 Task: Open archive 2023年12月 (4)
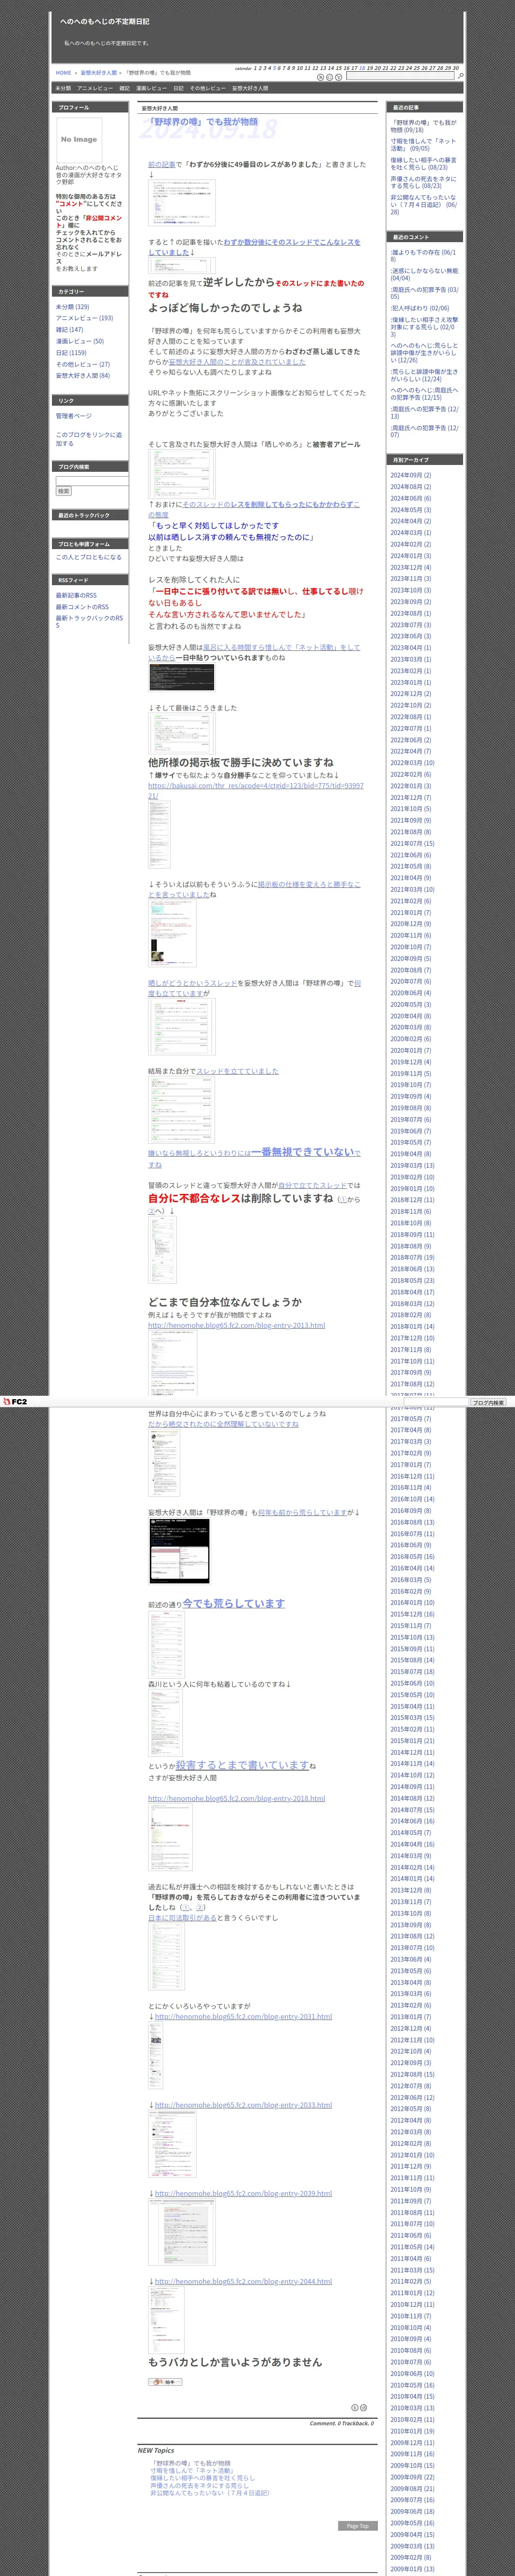(411, 567)
